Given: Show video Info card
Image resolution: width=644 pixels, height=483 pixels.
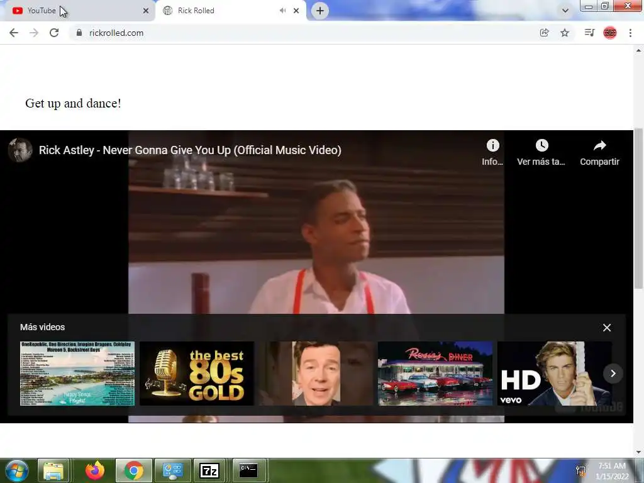Looking at the screenshot, I should coord(492,152).
